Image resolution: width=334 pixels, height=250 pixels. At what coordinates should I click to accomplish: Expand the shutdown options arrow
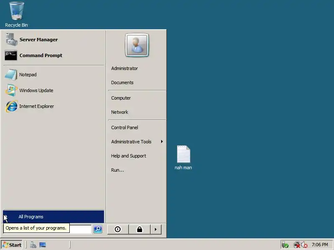point(156,230)
